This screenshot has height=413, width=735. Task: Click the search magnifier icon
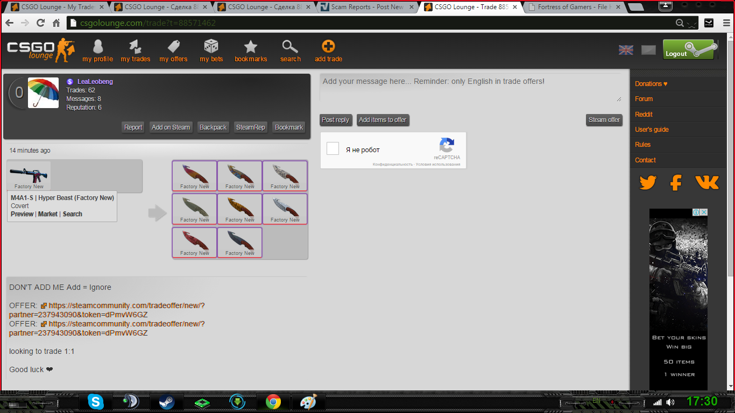tap(290, 47)
